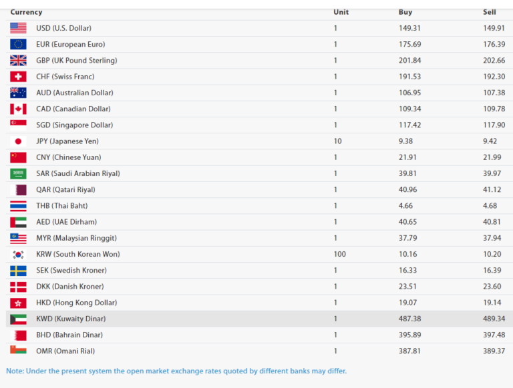Image resolution: width=513 pixels, height=388 pixels.
Task: Click the Saudi Arabian green flag
Action: pos(18,173)
